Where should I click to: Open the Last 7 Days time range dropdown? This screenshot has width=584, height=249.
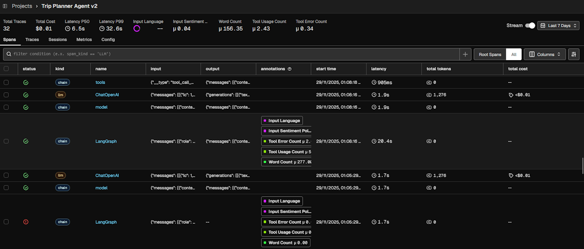pyautogui.click(x=558, y=26)
